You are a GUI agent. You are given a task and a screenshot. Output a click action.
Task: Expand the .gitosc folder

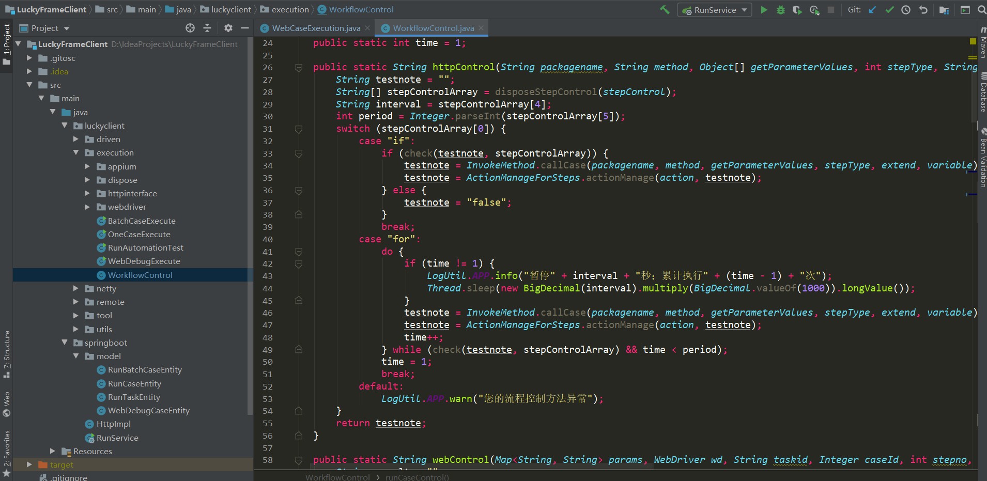click(x=29, y=58)
